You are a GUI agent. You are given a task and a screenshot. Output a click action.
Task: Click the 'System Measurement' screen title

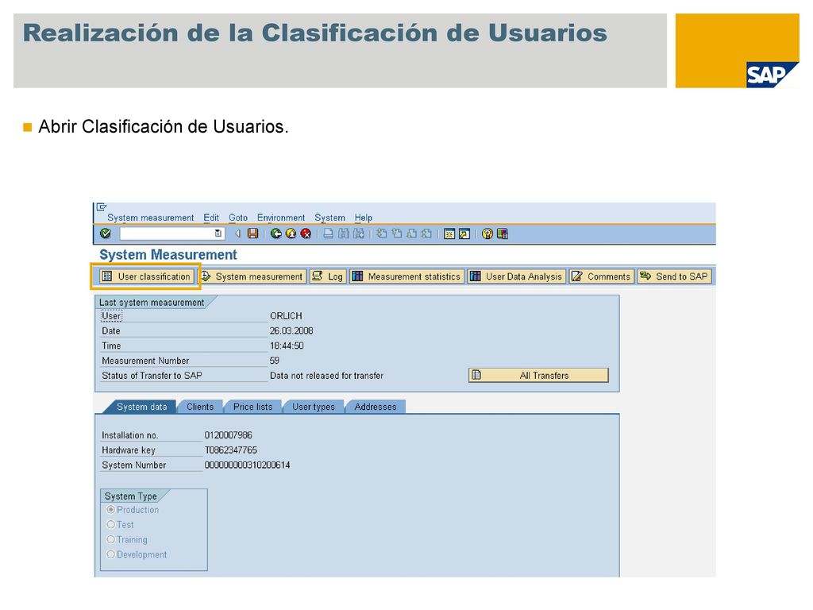[x=168, y=255]
